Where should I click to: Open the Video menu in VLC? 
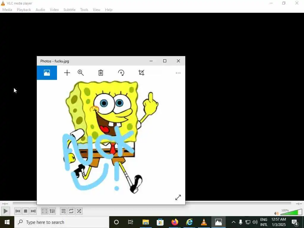54,10
